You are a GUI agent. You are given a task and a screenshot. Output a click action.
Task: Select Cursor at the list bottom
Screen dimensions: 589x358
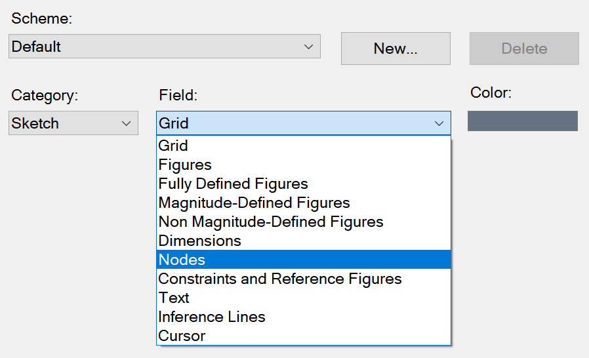tap(182, 336)
